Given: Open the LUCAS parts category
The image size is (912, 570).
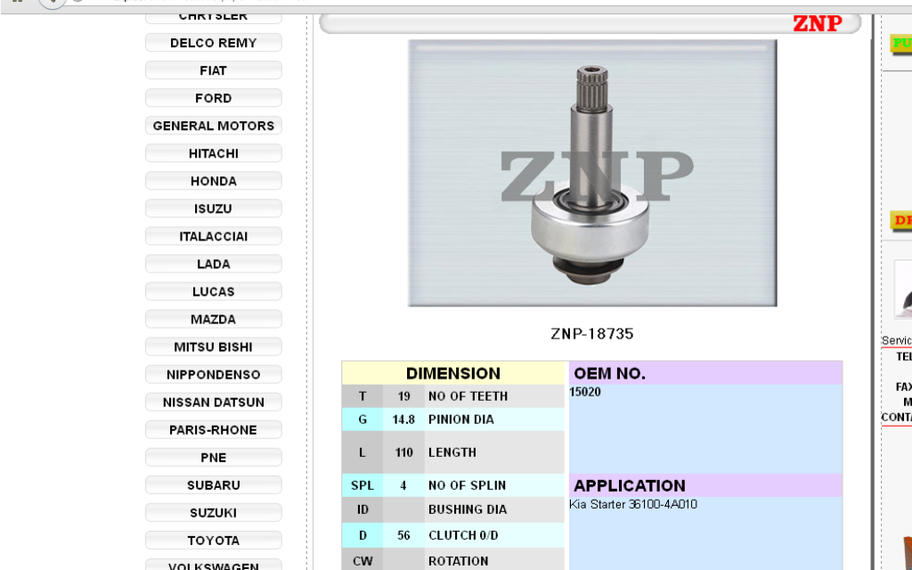Looking at the screenshot, I should 214,291.
